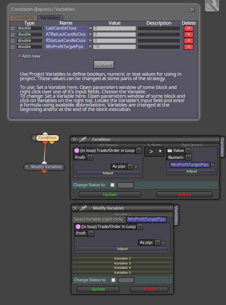
Task: Select the Variables tab
Action: 50,18
